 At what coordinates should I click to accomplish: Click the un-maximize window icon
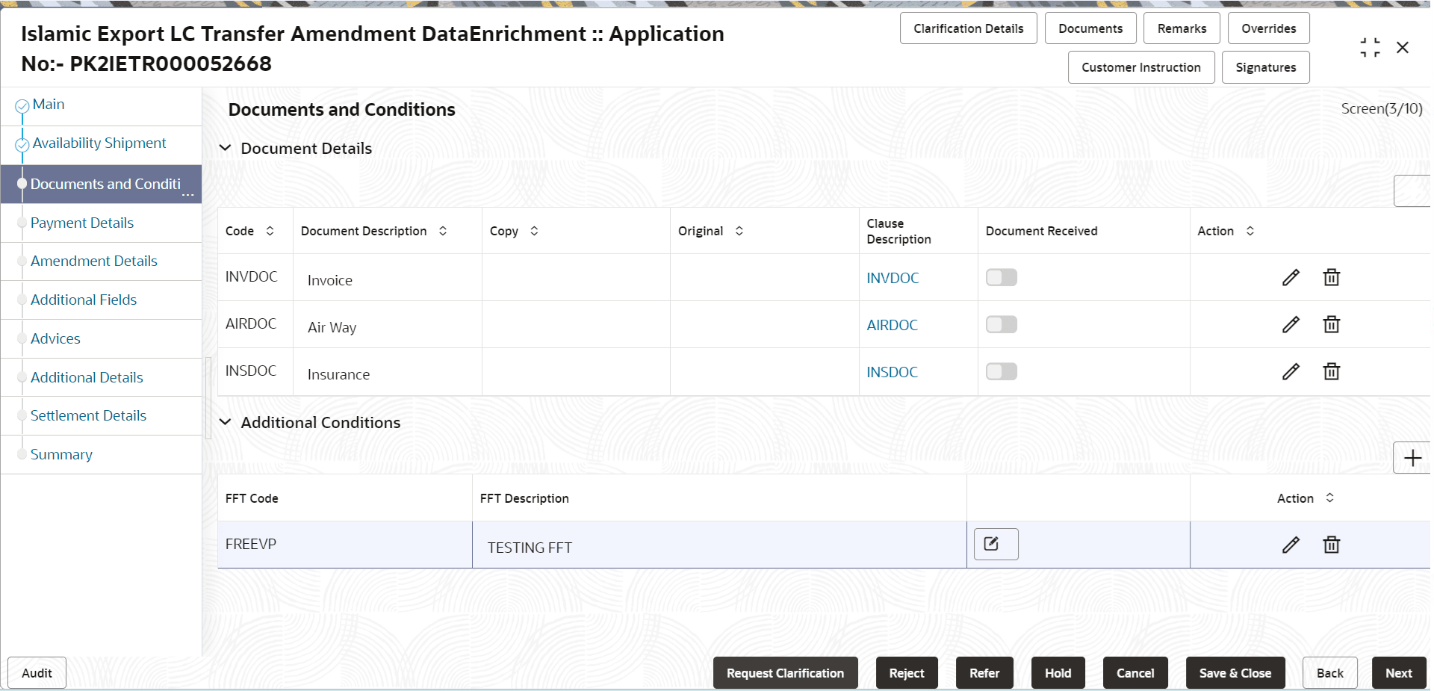click(1370, 46)
